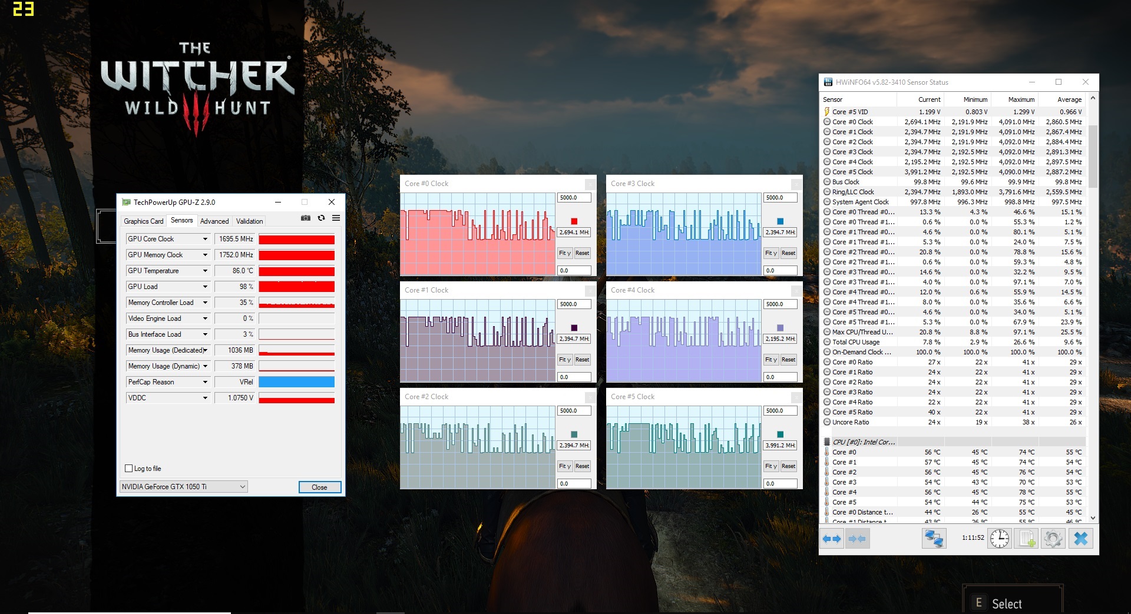This screenshot has height=614, width=1131.
Task: Click the GPU-Z screenshot camera icon
Action: coord(305,218)
